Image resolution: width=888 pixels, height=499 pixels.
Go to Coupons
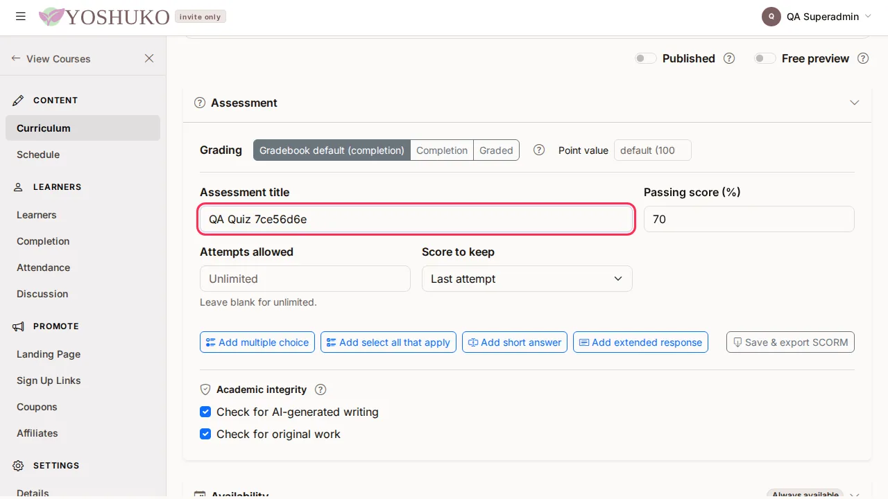pyautogui.click(x=83, y=407)
